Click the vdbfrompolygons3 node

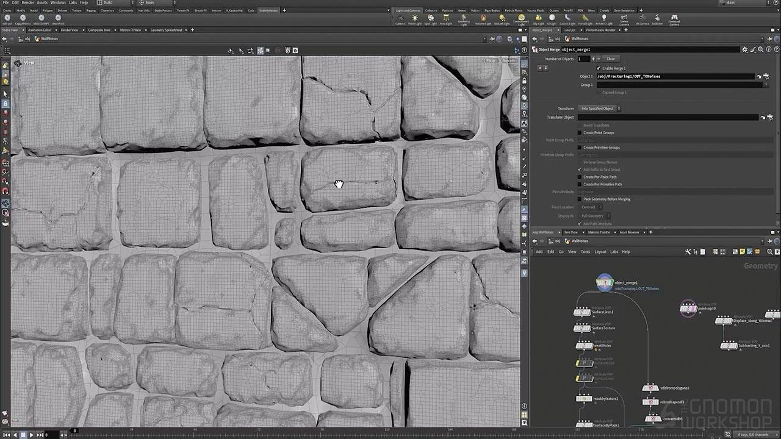[651, 388]
